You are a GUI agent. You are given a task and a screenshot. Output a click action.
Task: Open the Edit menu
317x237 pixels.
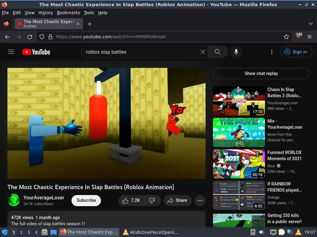click(x=17, y=13)
